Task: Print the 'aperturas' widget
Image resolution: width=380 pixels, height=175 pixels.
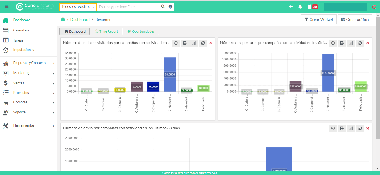Action: 342,43
